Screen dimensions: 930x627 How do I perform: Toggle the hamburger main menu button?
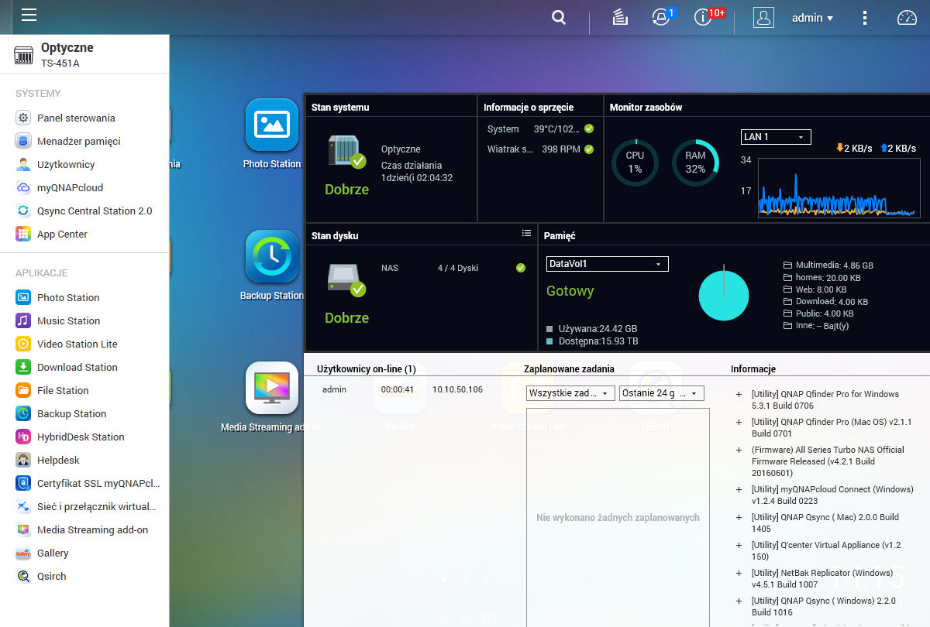click(29, 15)
